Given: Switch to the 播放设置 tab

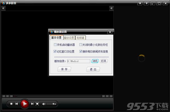Looking at the screenshot, I should 69,38.
